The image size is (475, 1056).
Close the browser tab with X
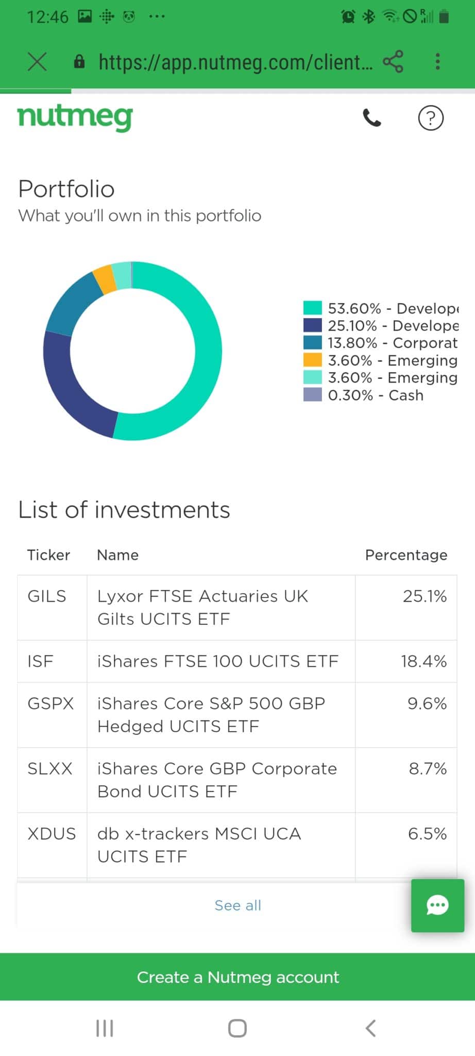(37, 62)
